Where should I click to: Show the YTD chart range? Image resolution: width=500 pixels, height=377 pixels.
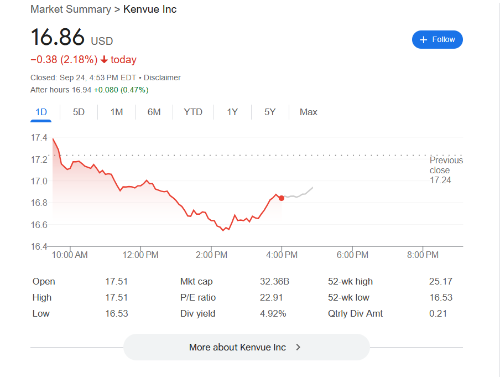(x=193, y=112)
